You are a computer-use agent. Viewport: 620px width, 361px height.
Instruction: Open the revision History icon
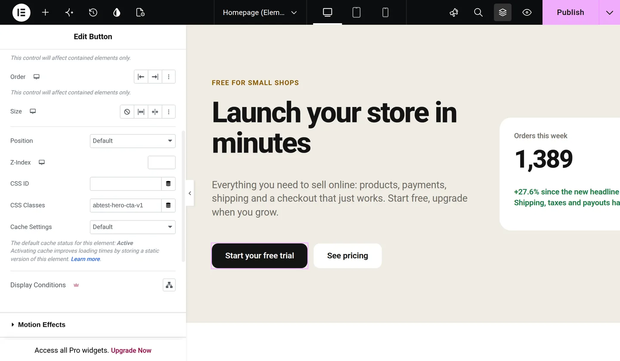click(93, 12)
